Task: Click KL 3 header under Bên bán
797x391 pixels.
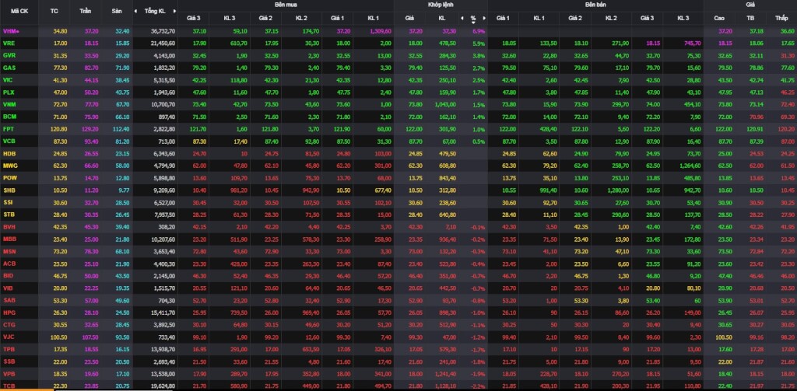Action: tap(683, 18)
